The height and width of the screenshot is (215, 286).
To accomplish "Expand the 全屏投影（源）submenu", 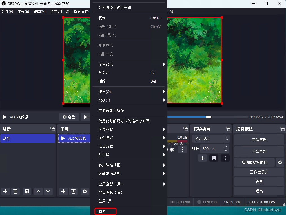I will click(x=129, y=184).
